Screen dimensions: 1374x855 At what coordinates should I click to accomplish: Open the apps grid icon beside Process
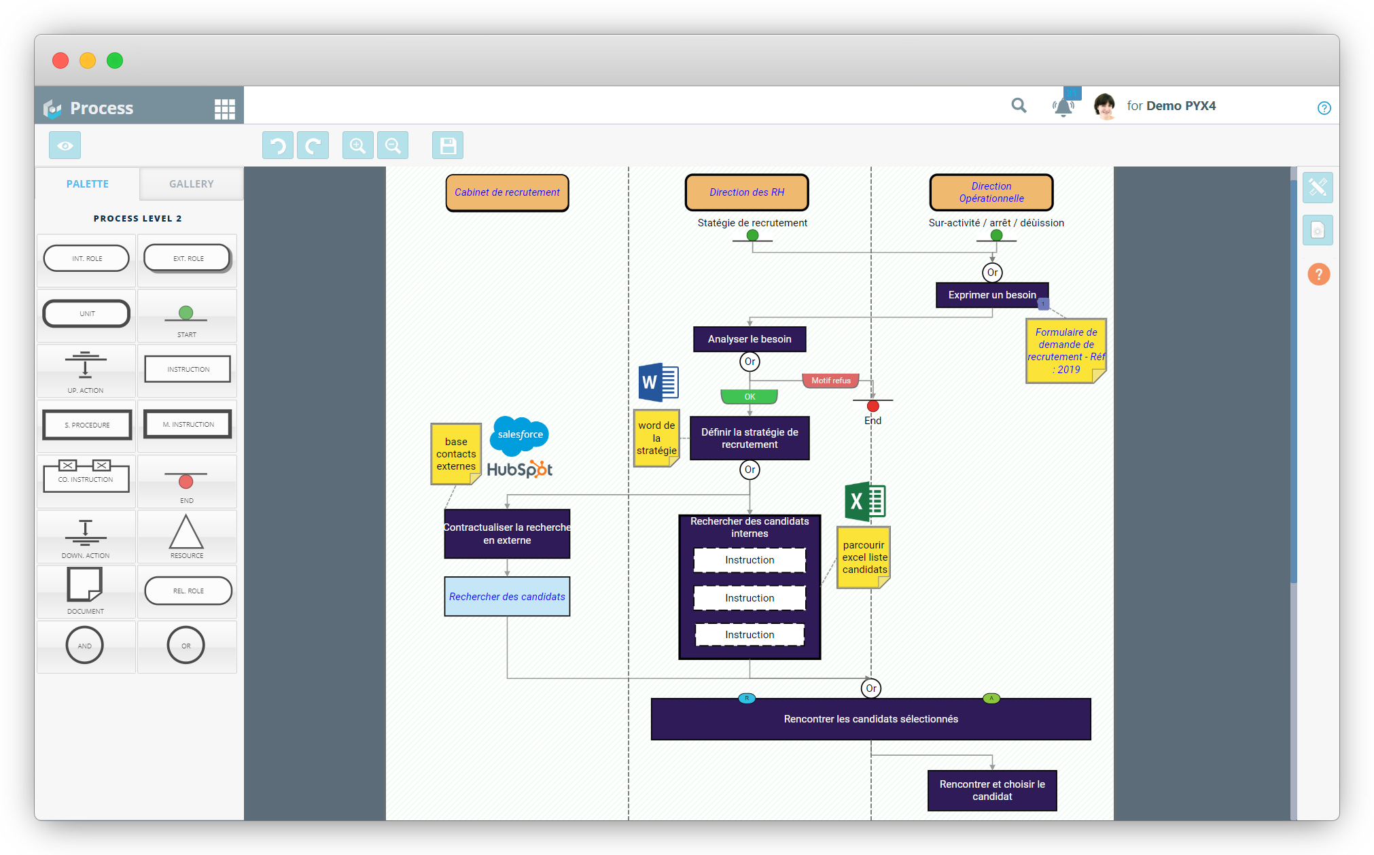pos(225,109)
